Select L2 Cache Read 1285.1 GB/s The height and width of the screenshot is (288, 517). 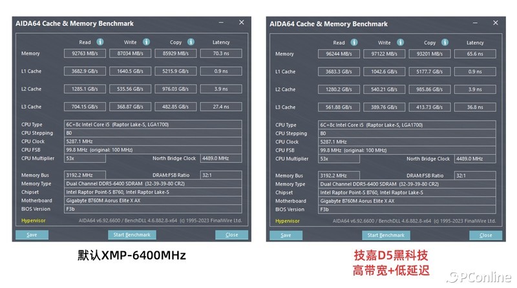click(85, 89)
